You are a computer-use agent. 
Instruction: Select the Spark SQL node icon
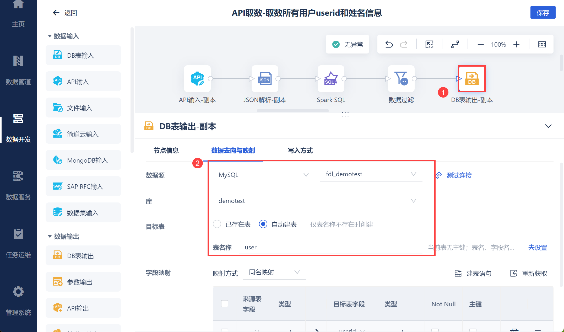[331, 79]
